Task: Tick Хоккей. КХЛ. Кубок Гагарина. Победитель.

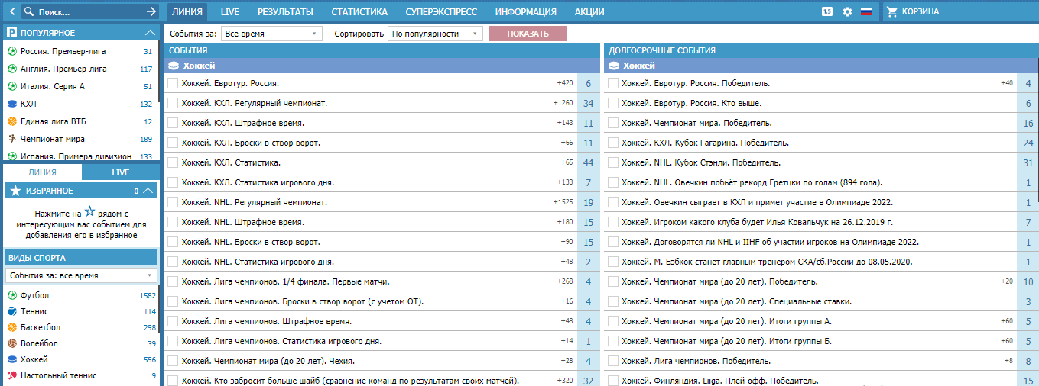Action: coord(613,143)
